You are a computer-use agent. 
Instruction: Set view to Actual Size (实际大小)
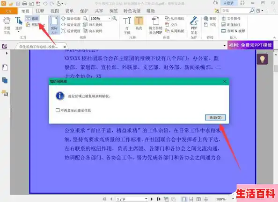(54, 25)
